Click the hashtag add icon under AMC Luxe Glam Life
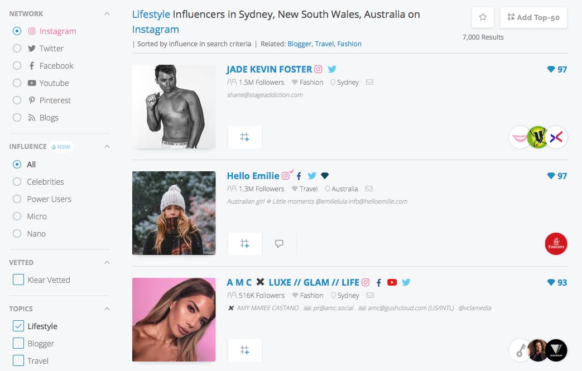This screenshot has height=371, width=582. tap(244, 350)
